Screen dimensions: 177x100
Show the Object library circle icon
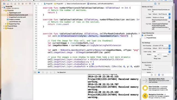pyautogui.click(x=159, y=75)
